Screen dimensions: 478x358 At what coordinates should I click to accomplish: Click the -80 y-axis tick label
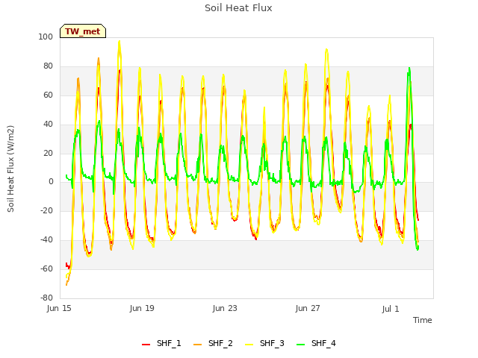click(46, 298)
